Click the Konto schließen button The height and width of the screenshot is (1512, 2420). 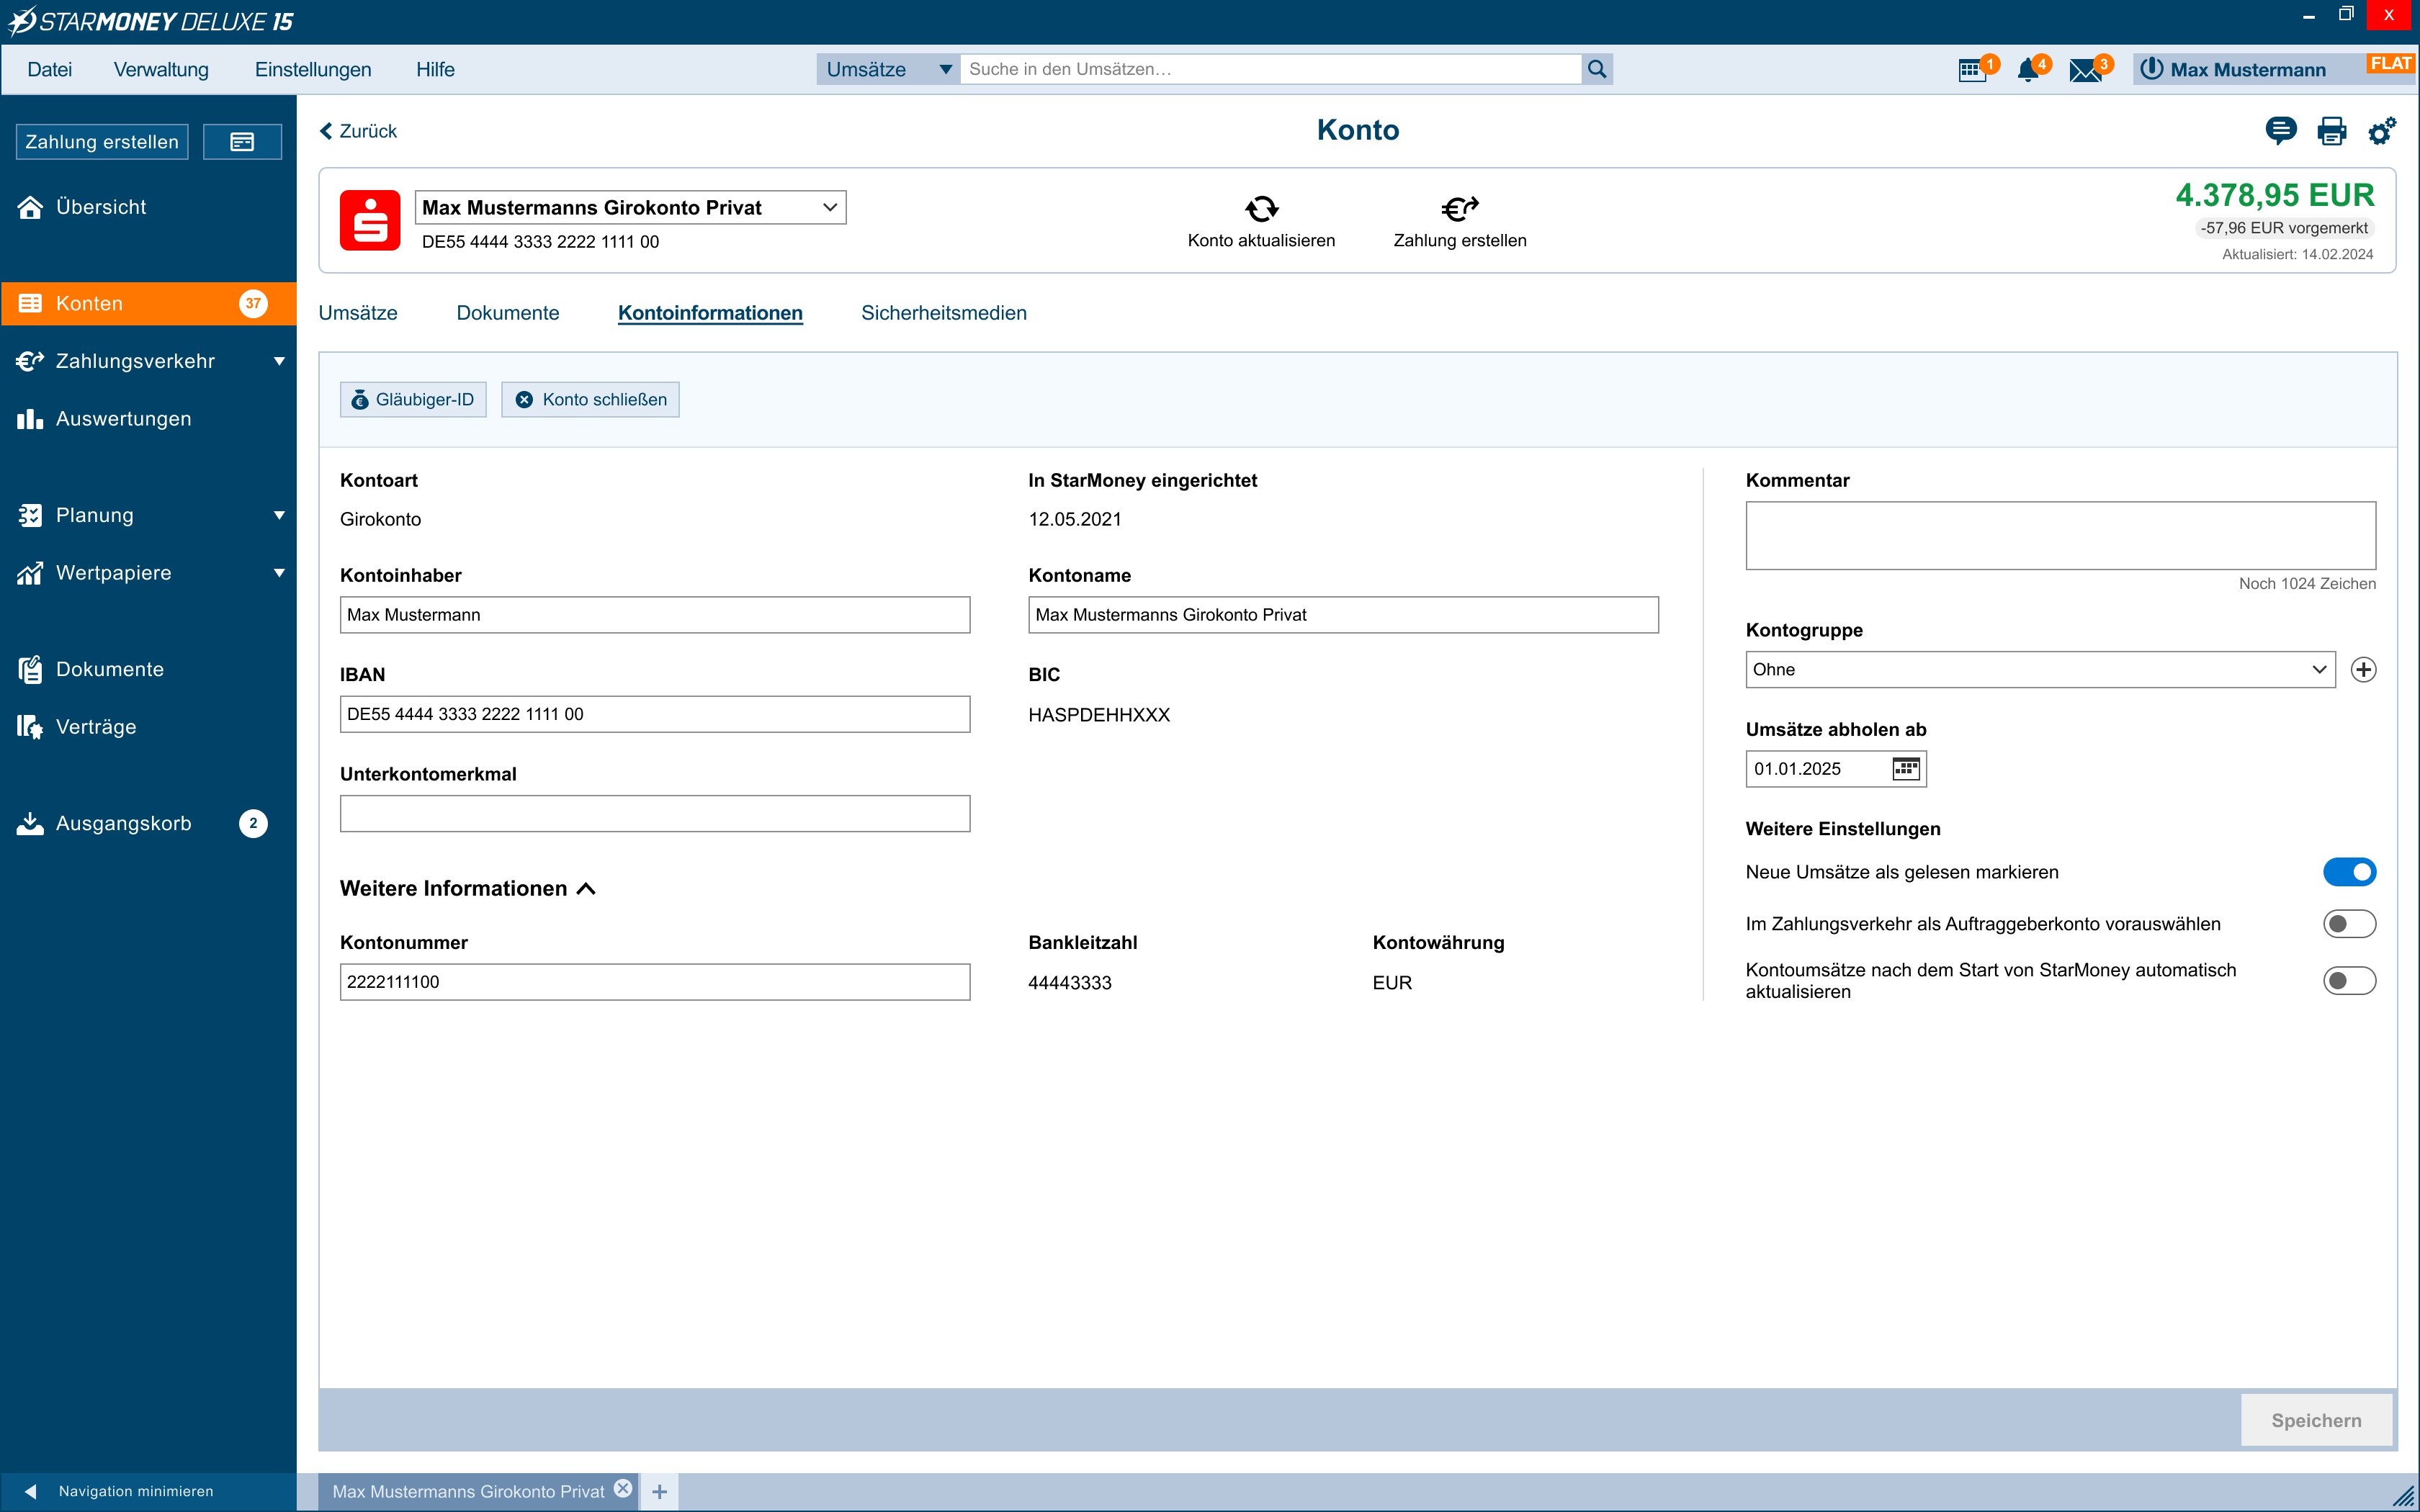click(x=590, y=400)
